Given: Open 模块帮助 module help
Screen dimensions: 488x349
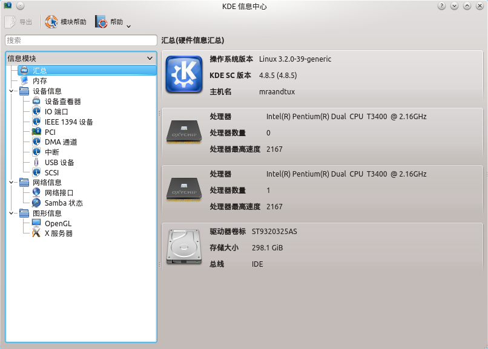Looking at the screenshot, I should point(65,22).
